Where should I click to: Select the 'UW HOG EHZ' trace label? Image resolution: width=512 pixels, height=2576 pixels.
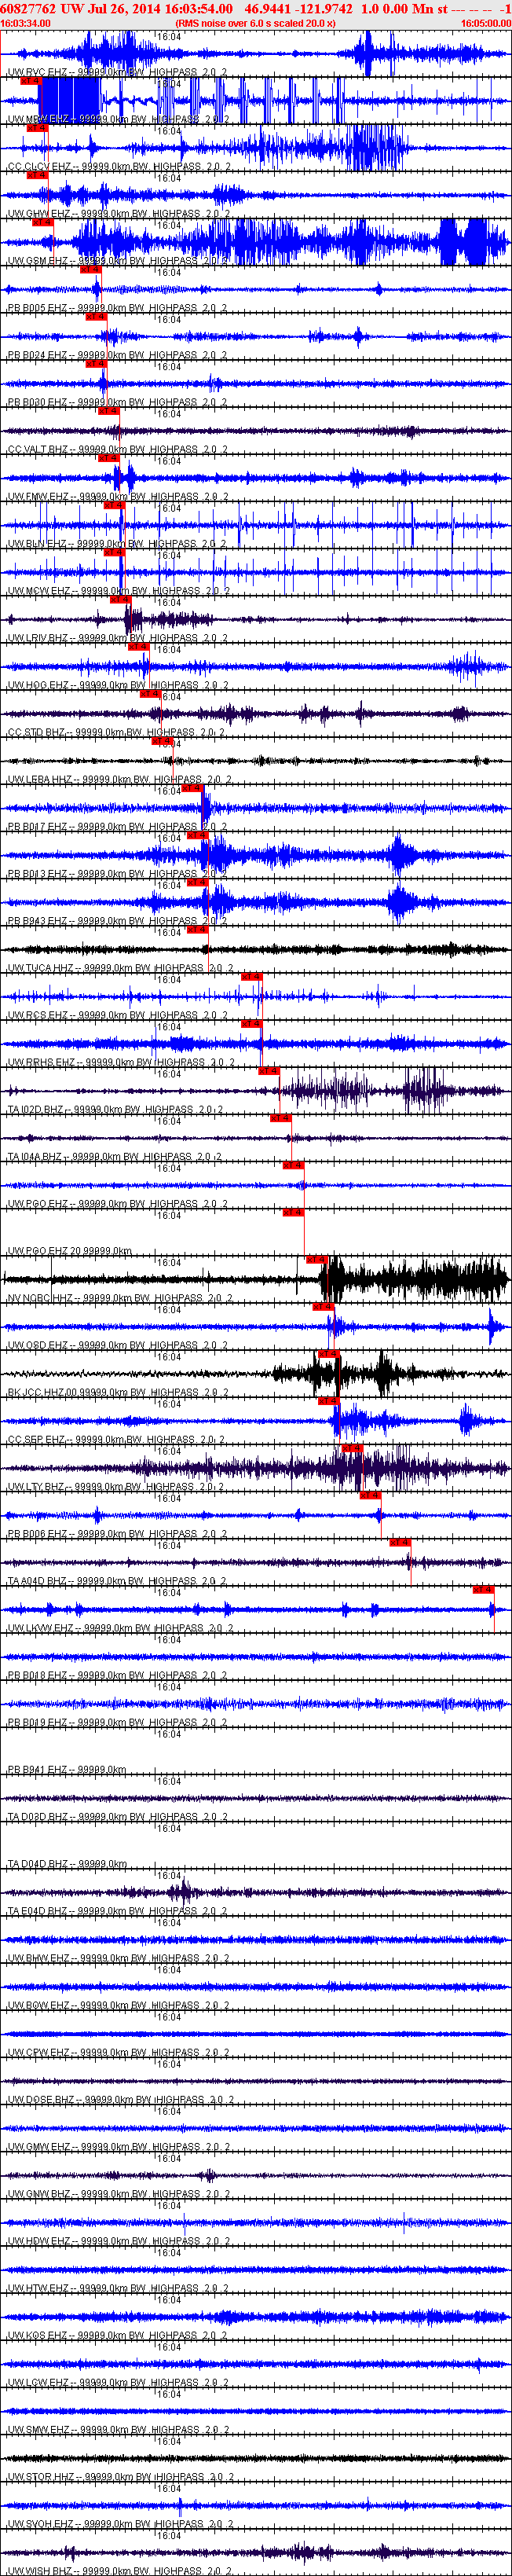[x=117, y=686]
